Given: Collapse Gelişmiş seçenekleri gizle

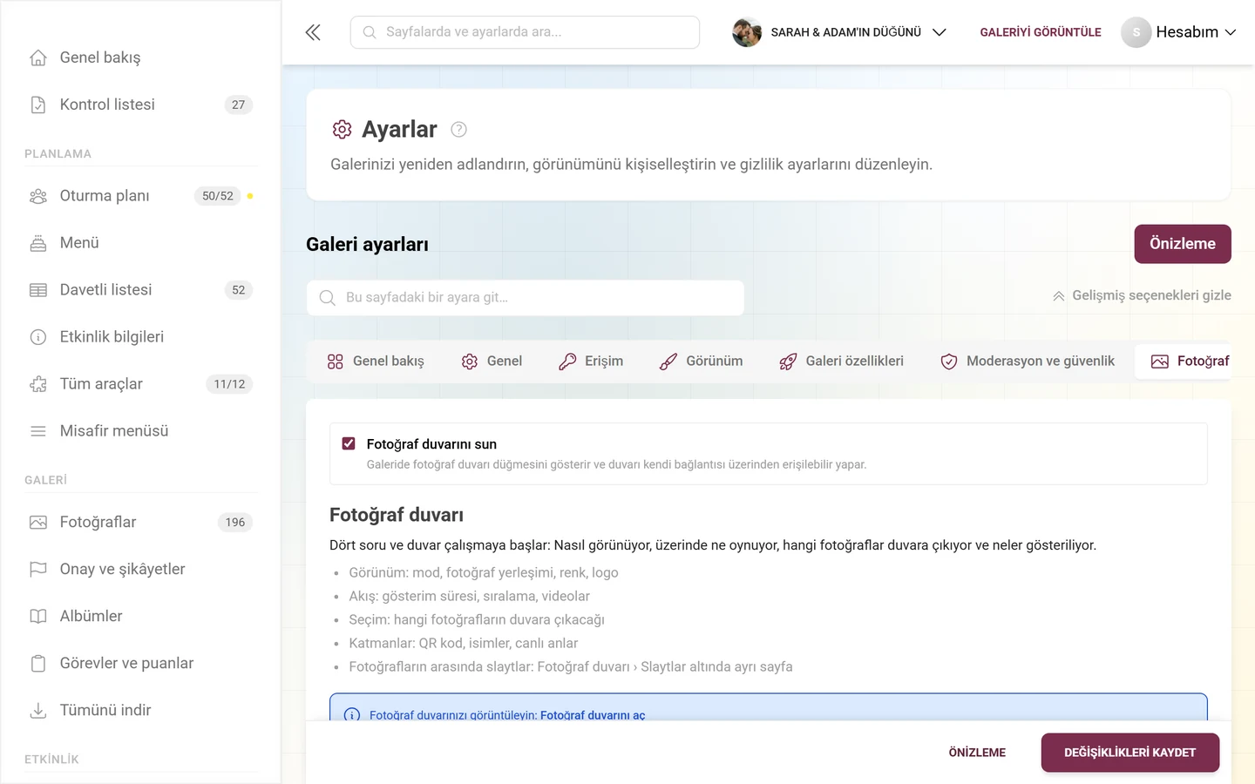Looking at the screenshot, I should [1142, 295].
